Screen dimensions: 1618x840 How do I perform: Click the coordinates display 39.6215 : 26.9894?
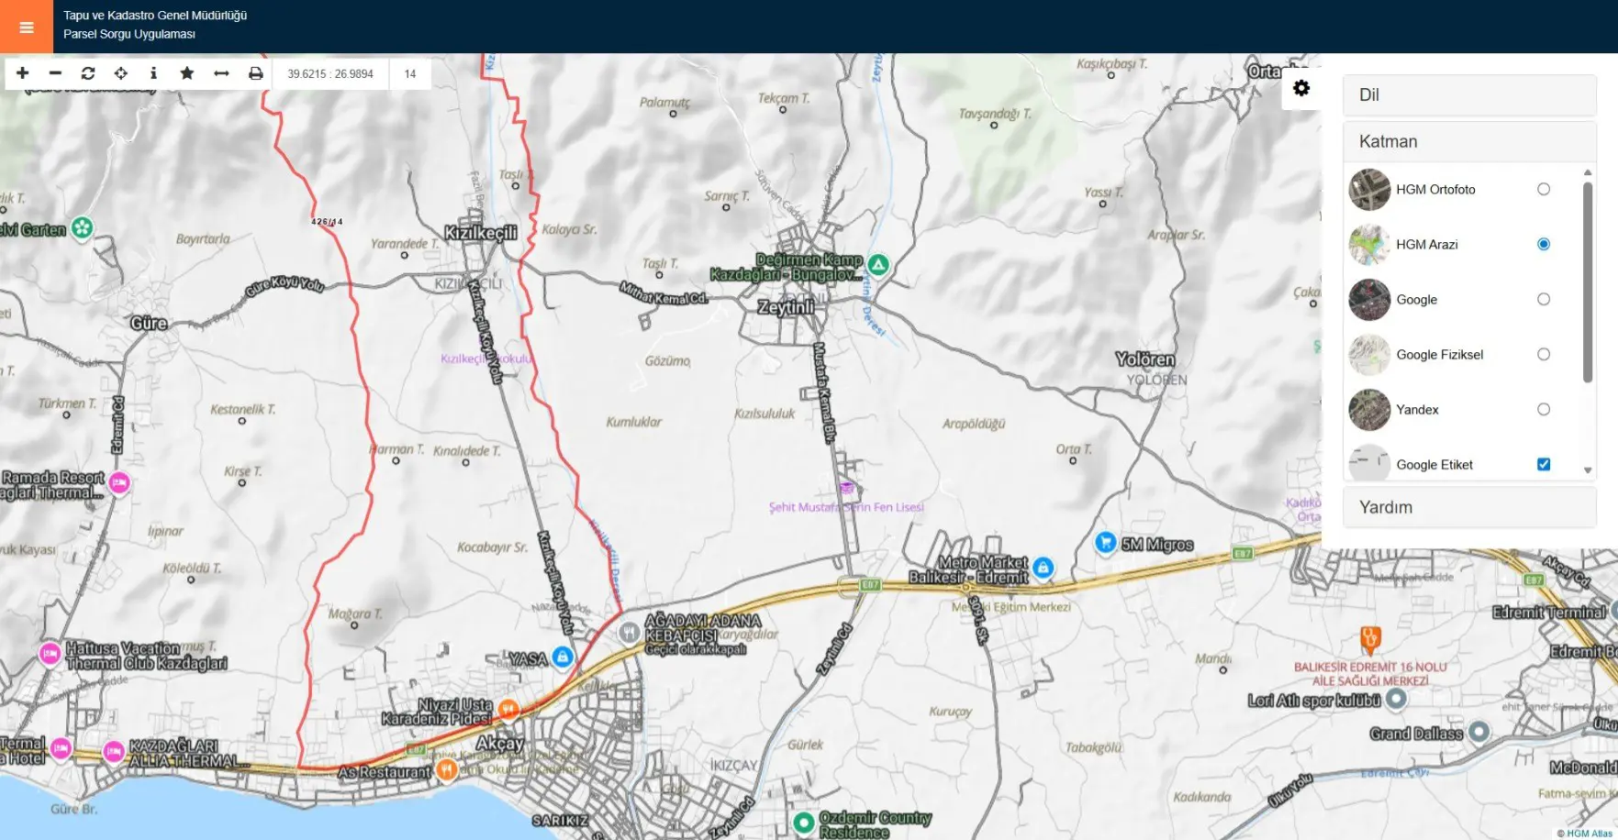pos(330,74)
